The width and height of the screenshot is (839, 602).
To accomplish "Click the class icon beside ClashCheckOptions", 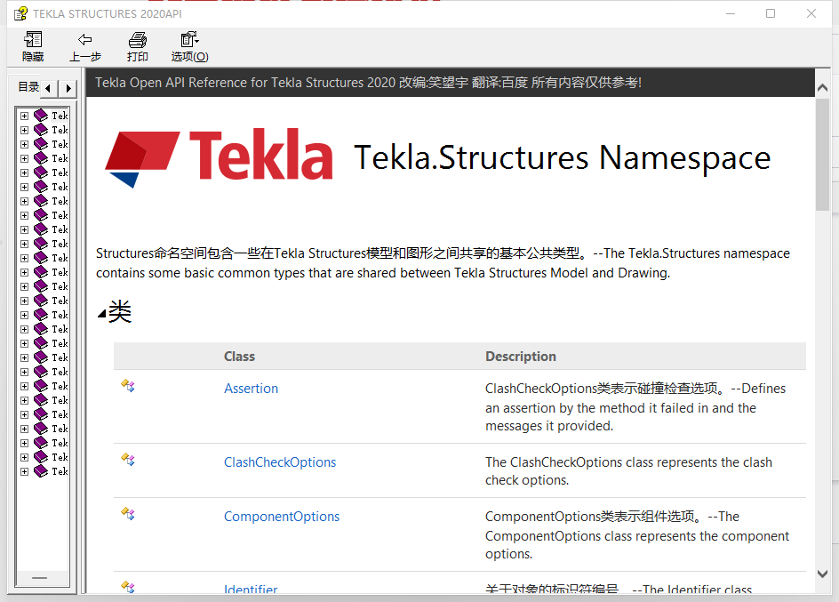I will [x=128, y=459].
